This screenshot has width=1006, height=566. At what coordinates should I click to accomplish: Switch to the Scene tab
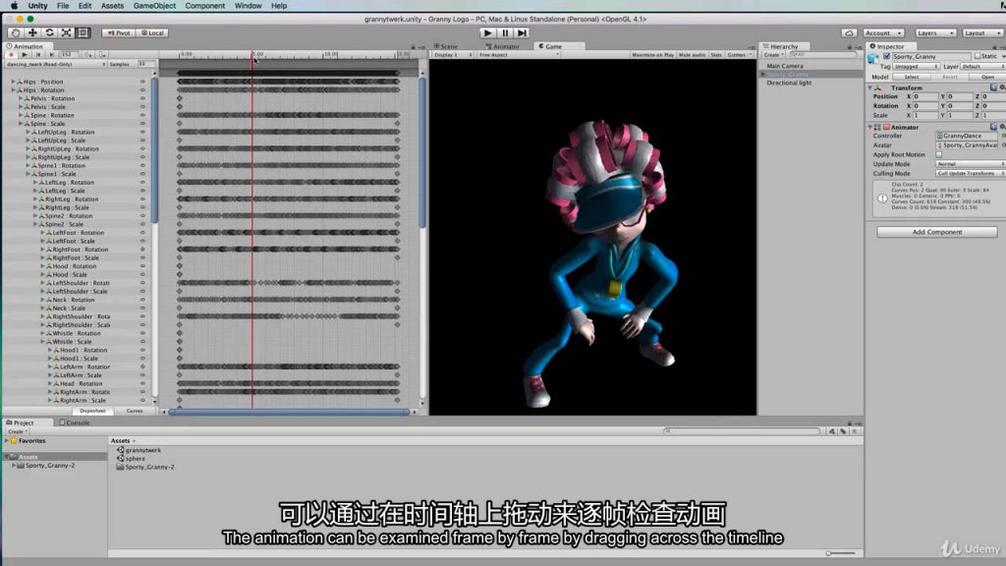[x=446, y=46]
